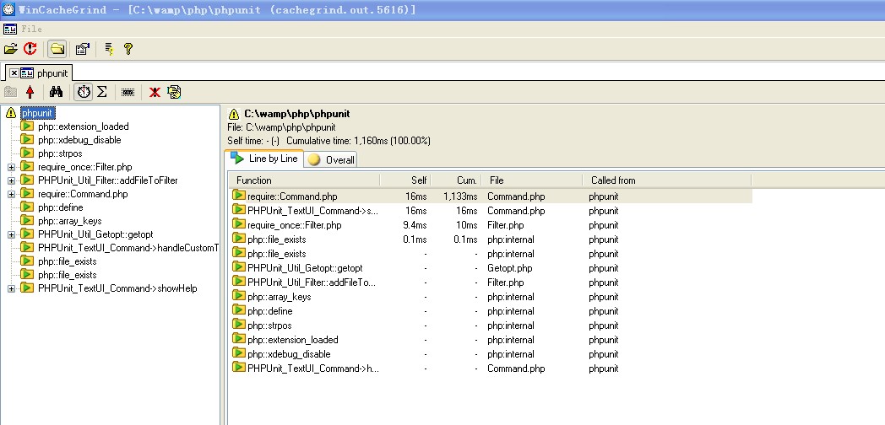Click the copy documents icon in the lower toolbar

pos(174,92)
